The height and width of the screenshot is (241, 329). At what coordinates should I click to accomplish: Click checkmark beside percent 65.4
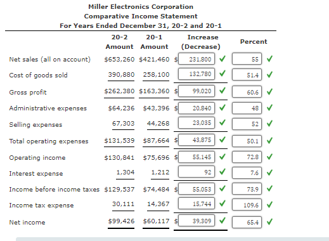coord(269,222)
